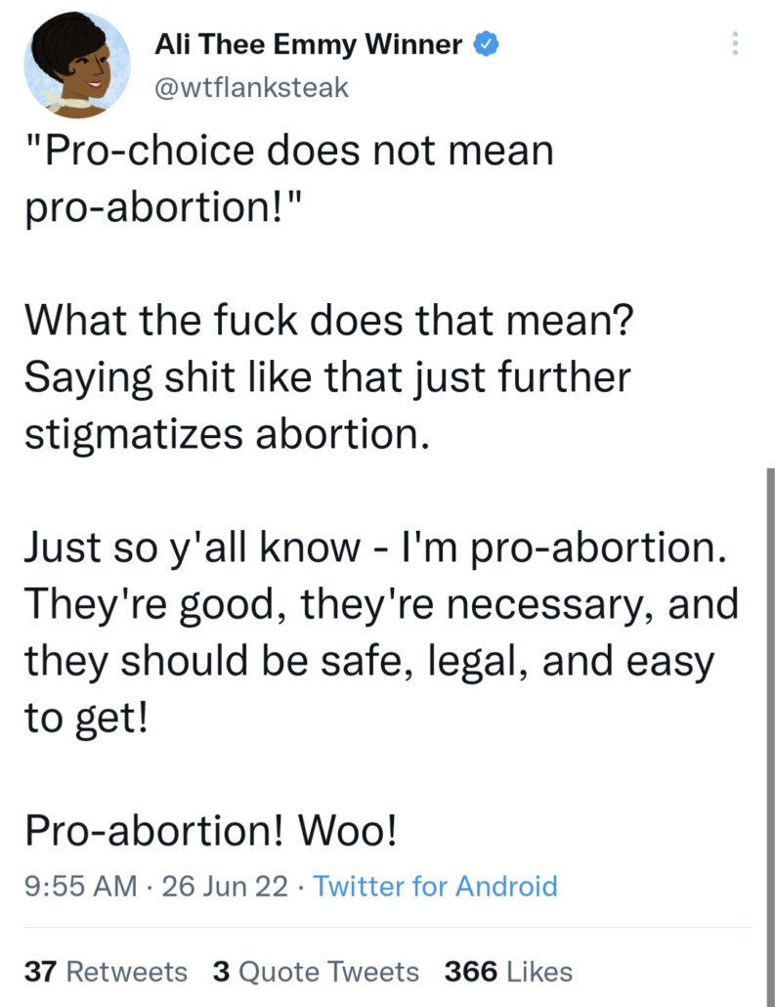Open the @wtflanksteak handle
775x1007 pixels.
251,88
